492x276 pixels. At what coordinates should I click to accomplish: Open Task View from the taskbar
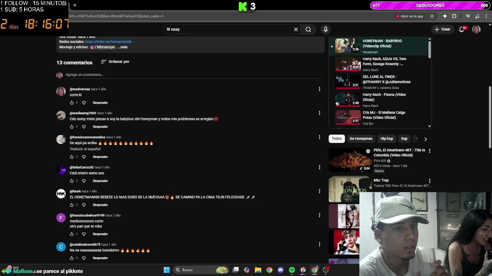point(236,270)
